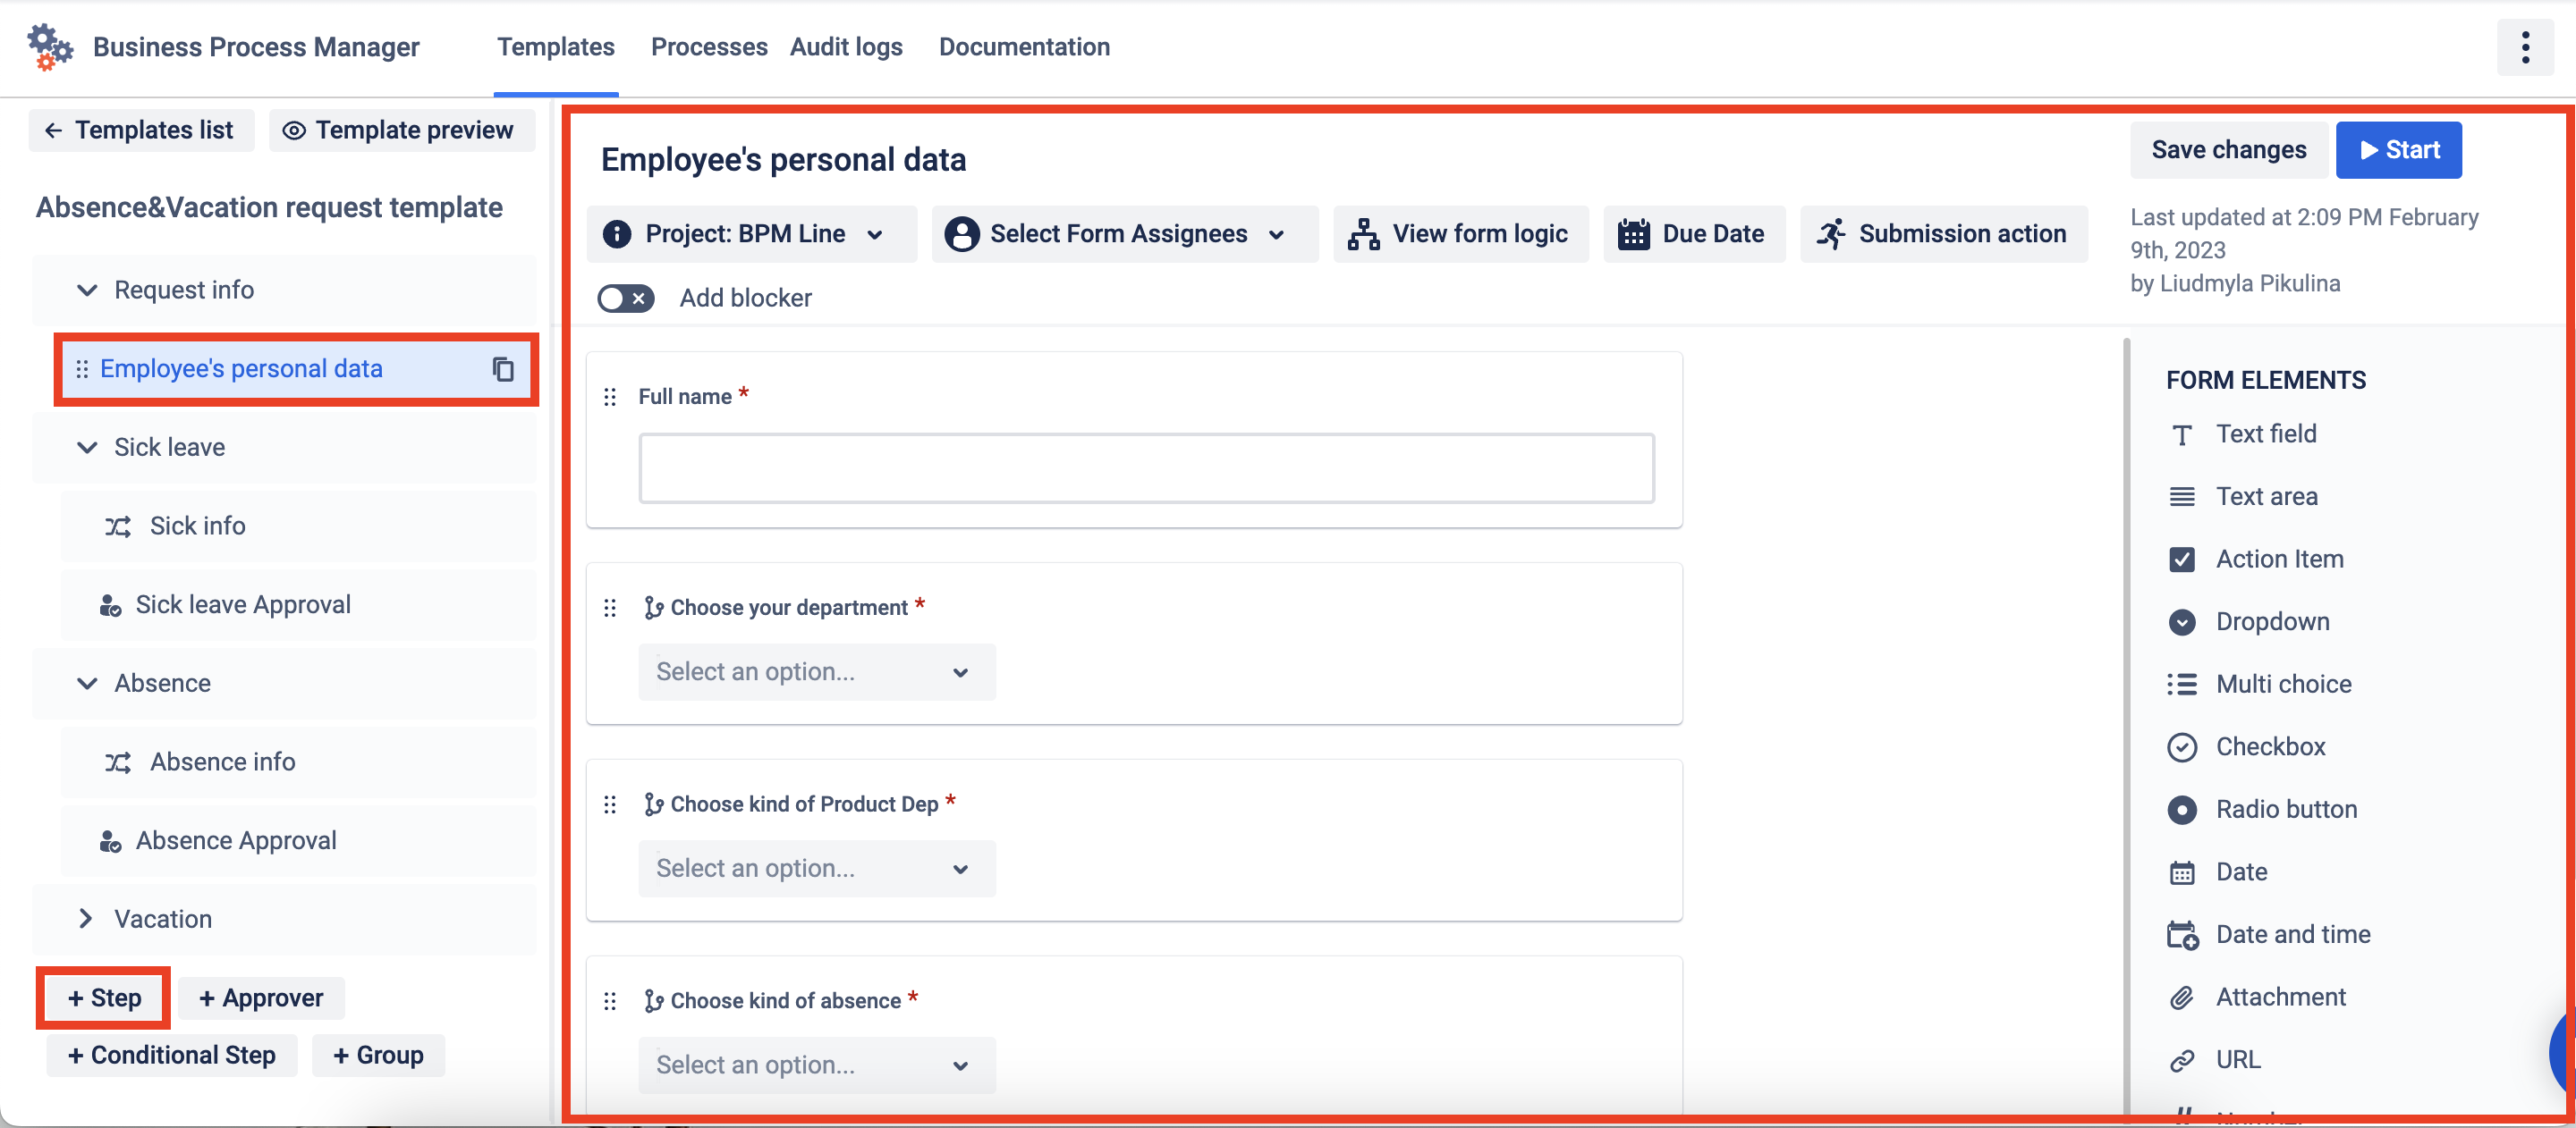
Task: Click the blue Start button
Action: (2398, 150)
